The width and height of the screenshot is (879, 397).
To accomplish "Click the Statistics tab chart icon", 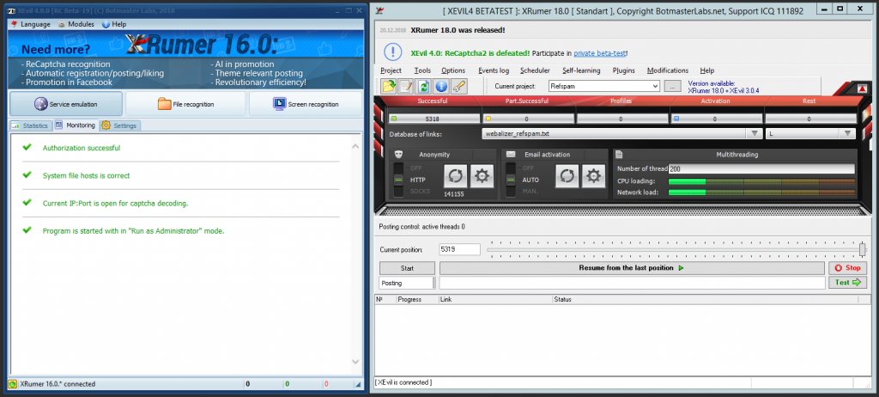I will 15,125.
